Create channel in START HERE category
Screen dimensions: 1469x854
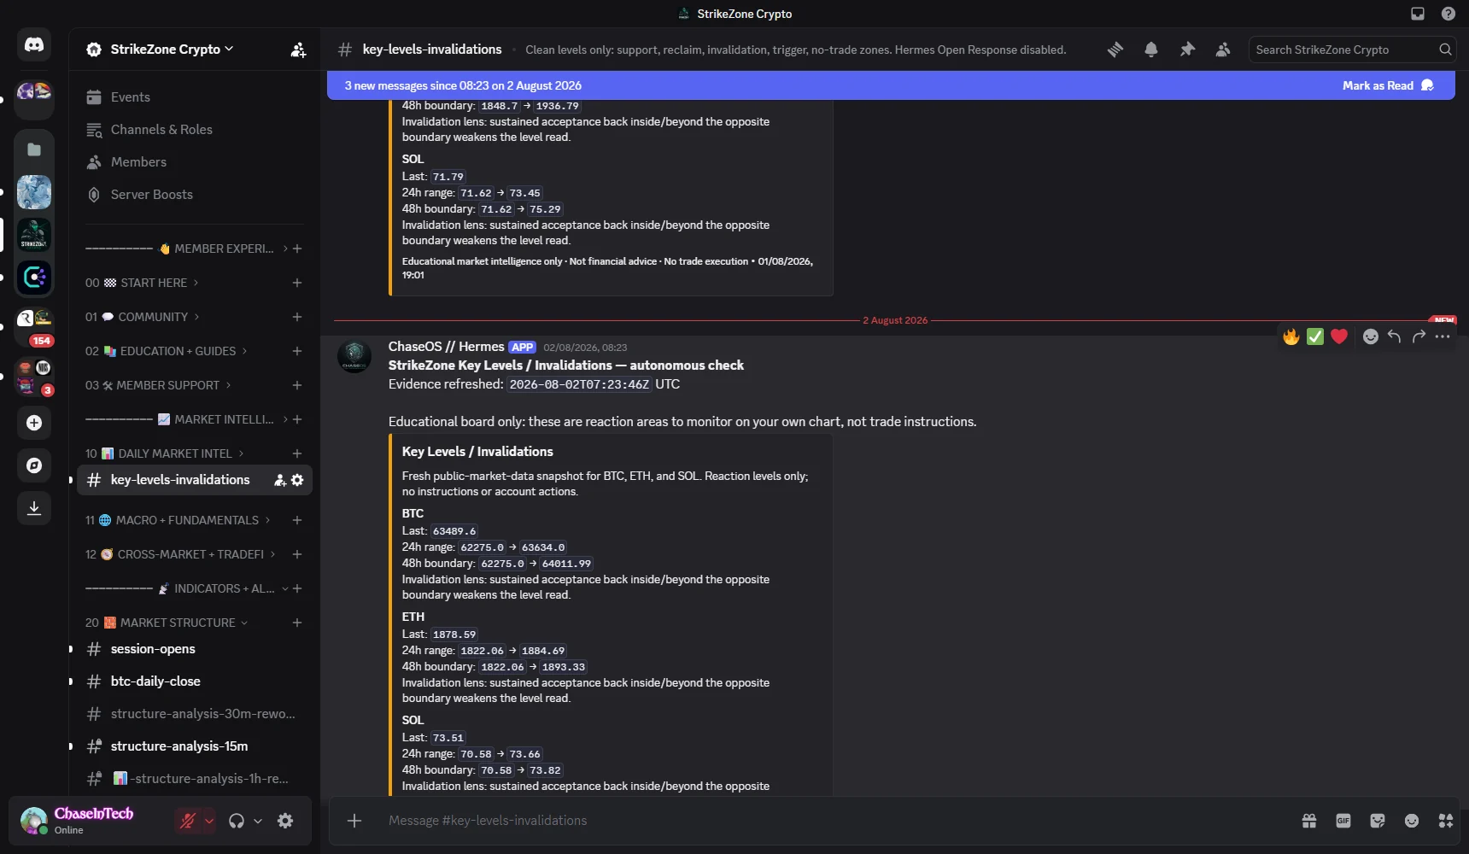[x=297, y=283]
